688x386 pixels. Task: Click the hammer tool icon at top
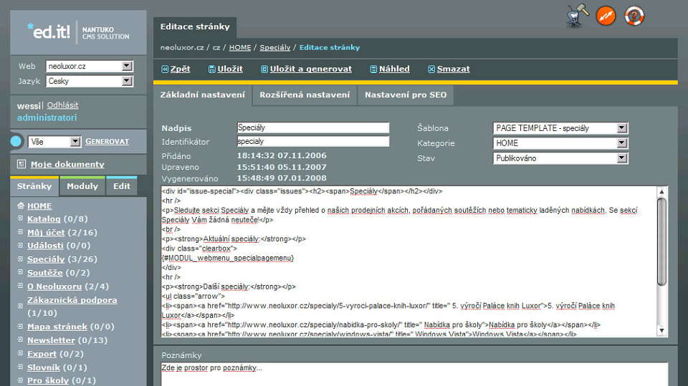[x=576, y=16]
